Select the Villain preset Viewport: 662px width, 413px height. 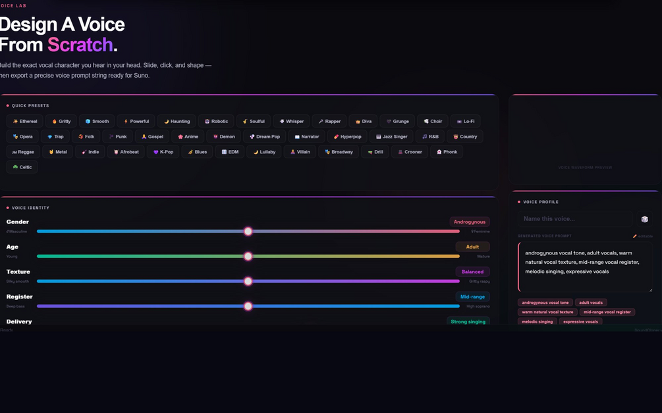pyautogui.click(x=300, y=152)
